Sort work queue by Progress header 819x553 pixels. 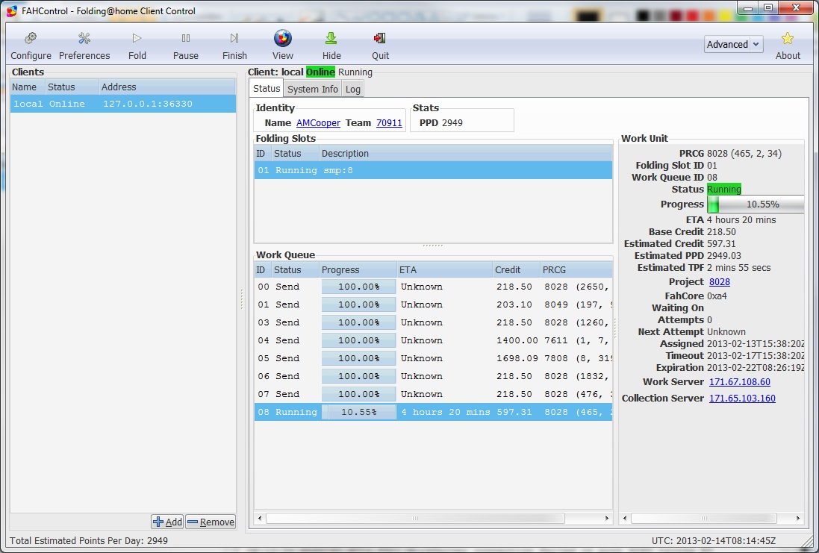(x=358, y=270)
